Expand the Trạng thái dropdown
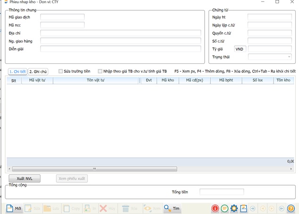The height and width of the screenshot is (214, 299). (x=289, y=57)
